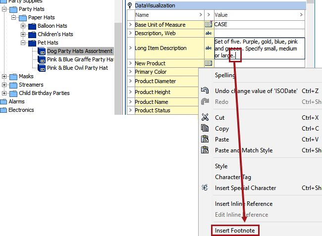Click the Copy icon in context menu

(x=205, y=129)
